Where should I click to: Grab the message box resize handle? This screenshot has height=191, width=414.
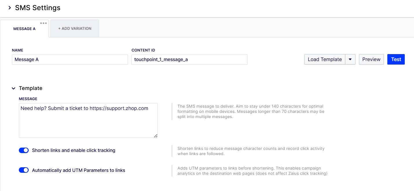coord(156,136)
